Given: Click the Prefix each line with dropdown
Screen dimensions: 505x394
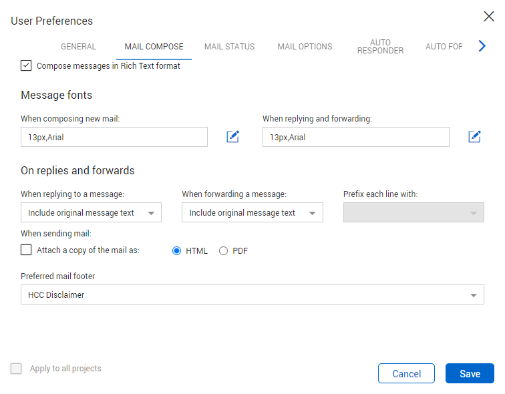Looking at the screenshot, I should click(x=413, y=213).
